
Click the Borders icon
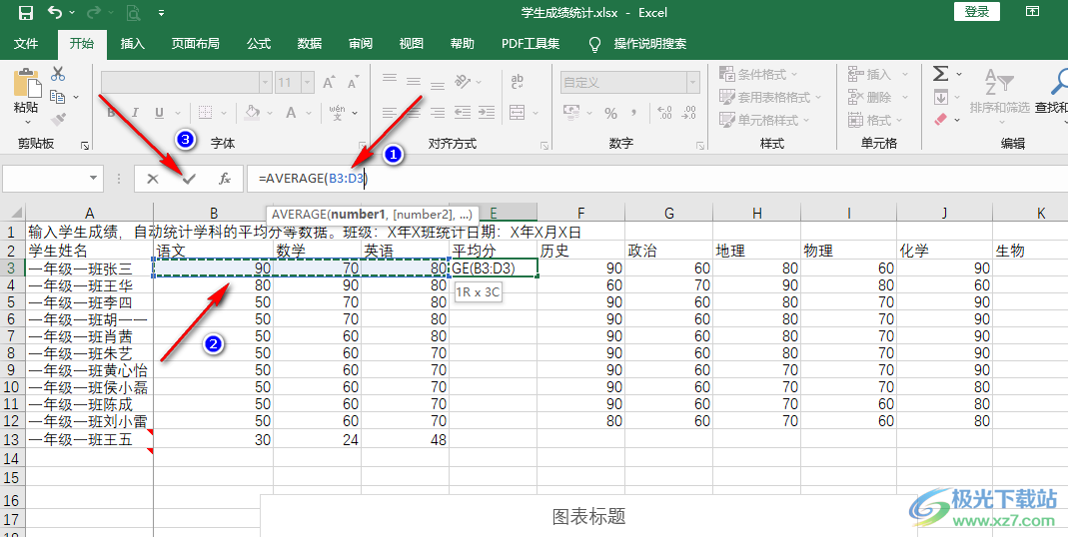tap(205, 113)
